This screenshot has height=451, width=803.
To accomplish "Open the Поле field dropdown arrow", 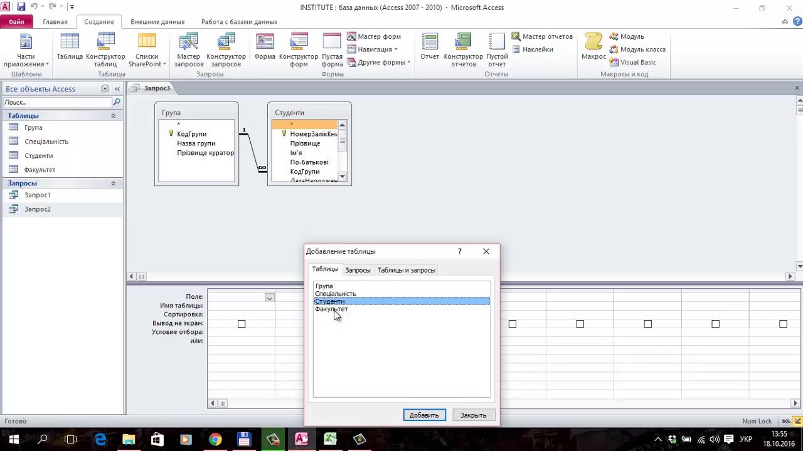I will click(269, 298).
